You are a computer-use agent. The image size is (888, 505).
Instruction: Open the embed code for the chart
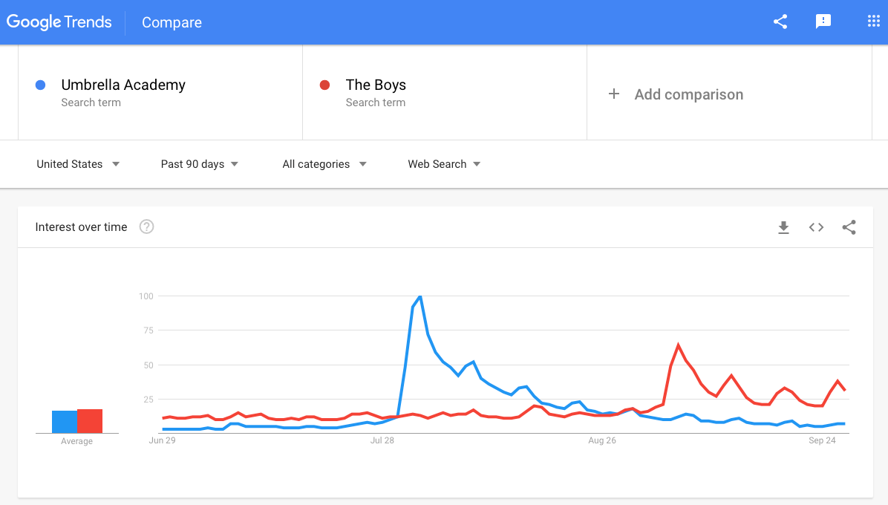click(816, 227)
